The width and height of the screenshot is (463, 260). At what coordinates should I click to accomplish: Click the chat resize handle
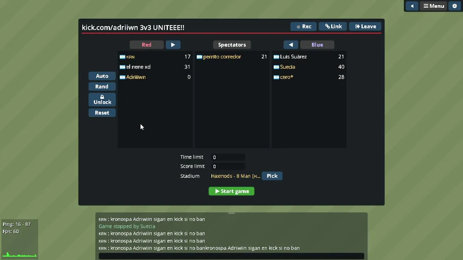point(231,213)
